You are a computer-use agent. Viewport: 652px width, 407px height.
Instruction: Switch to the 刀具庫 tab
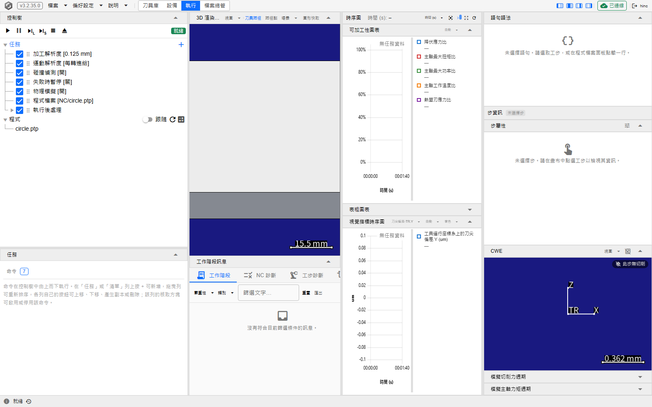pyautogui.click(x=150, y=6)
